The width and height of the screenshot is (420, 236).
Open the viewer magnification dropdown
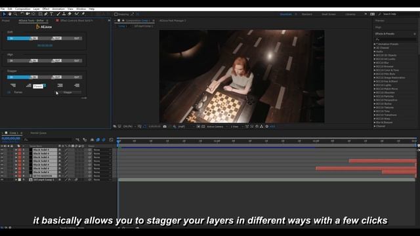coord(129,127)
